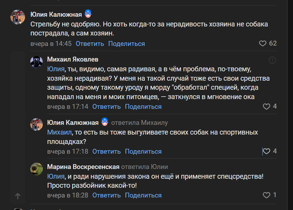
Task: Click Юлия Калюжная's avatar on the top comment
Action: [17, 16]
